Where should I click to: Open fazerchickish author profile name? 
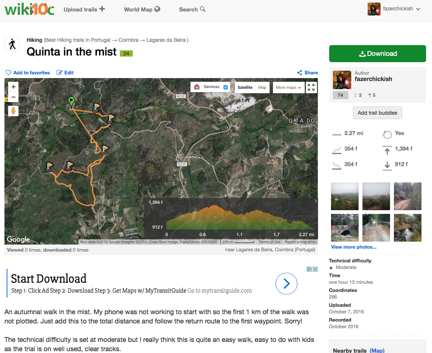(373, 79)
